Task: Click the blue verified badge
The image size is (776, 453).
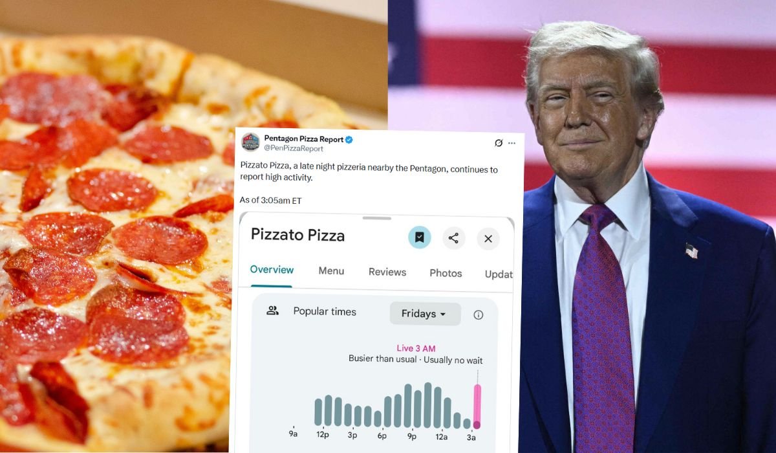Action: 349,139
